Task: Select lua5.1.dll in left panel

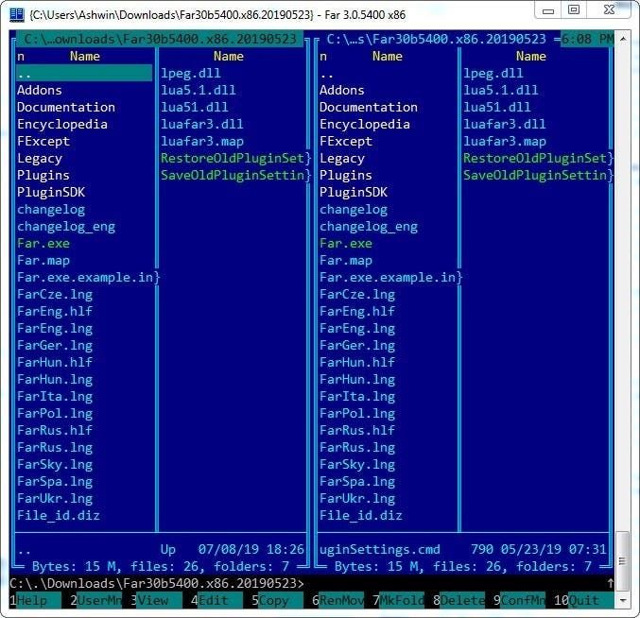Action: click(199, 90)
